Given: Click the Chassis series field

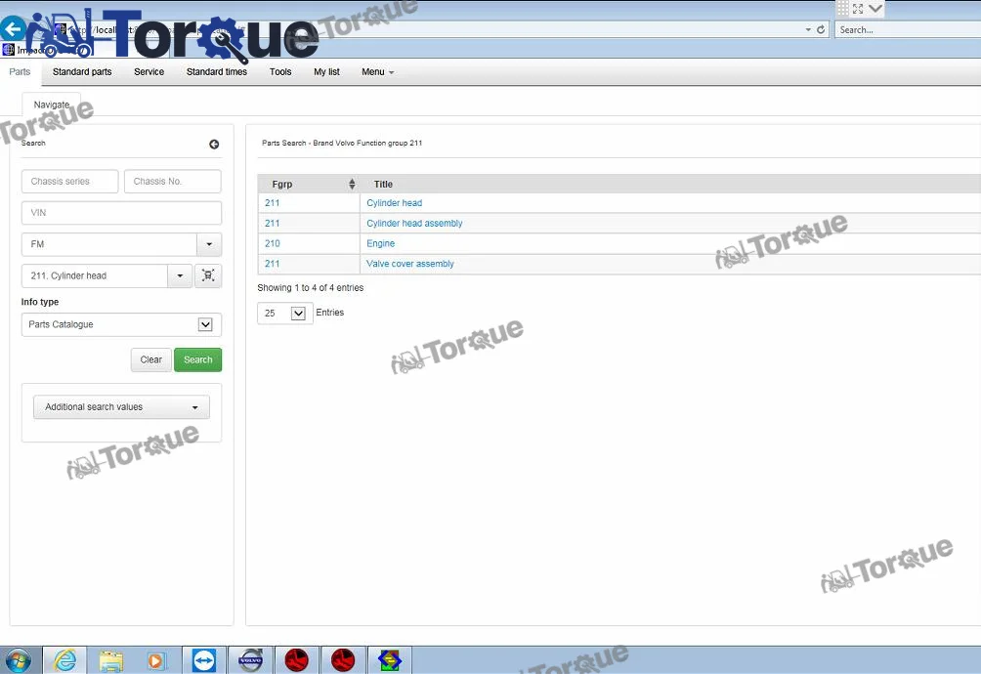Looking at the screenshot, I should click(x=70, y=182).
